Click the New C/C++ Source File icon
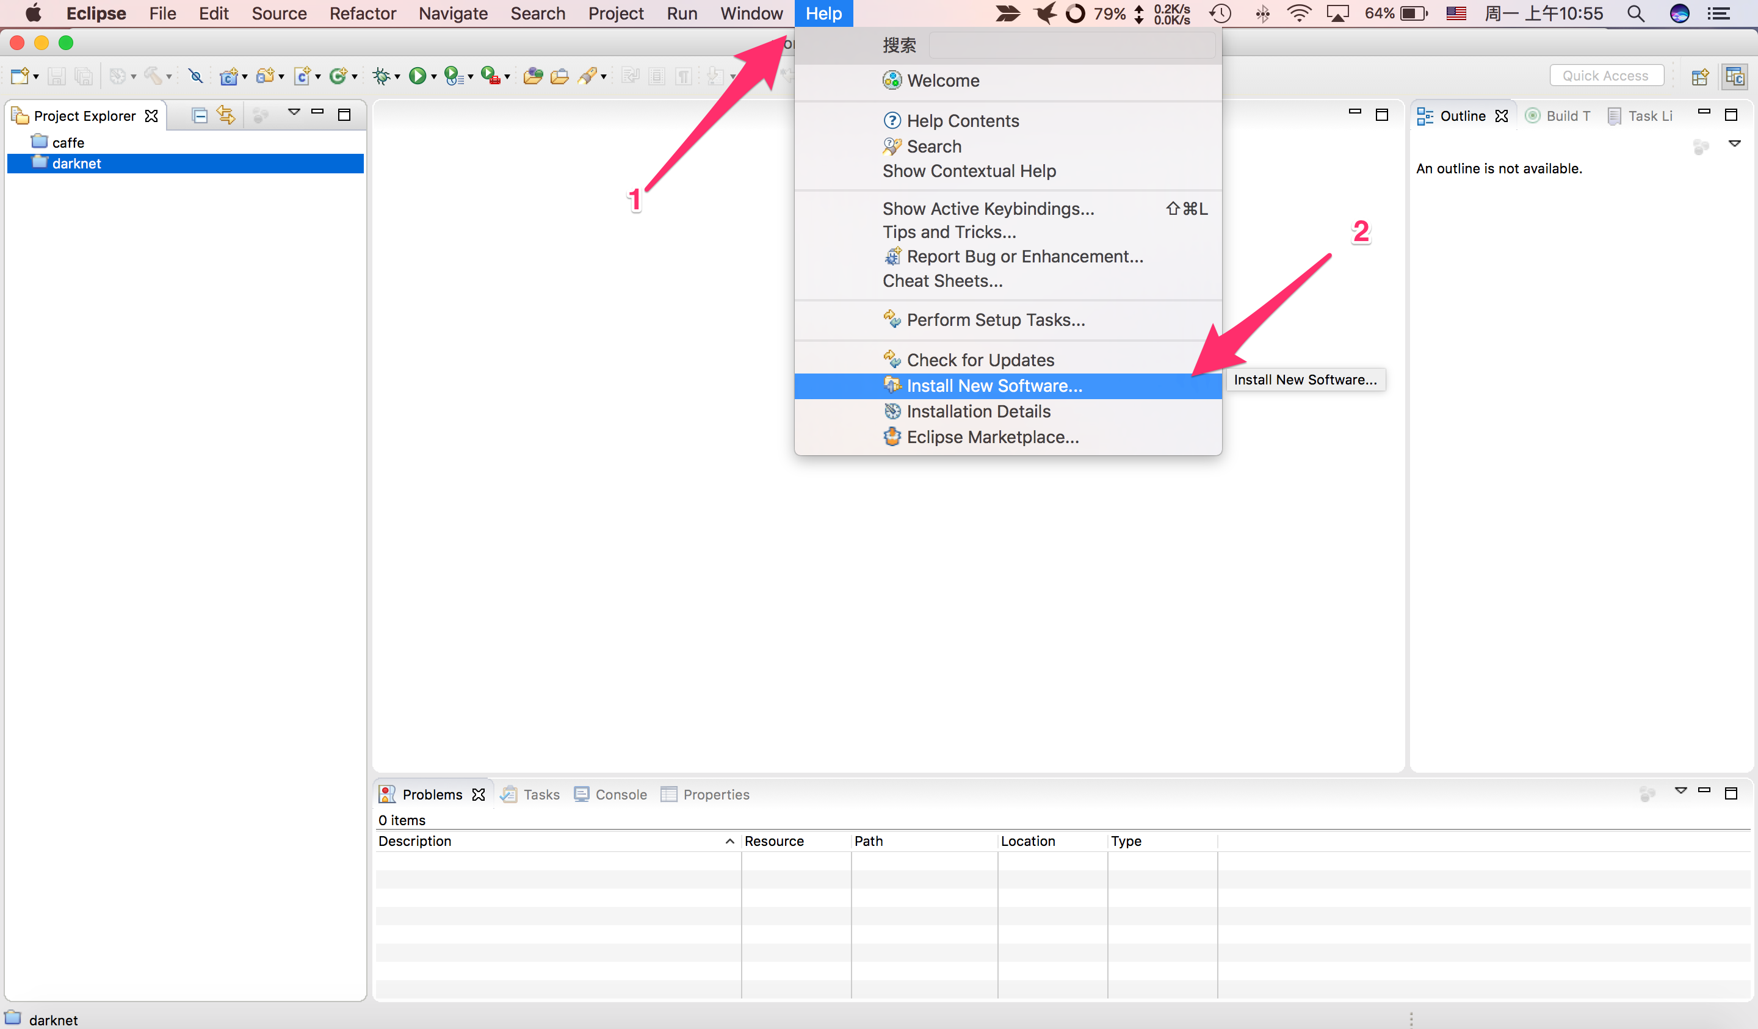The height and width of the screenshot is (1029, 1758). pos(302,76)
